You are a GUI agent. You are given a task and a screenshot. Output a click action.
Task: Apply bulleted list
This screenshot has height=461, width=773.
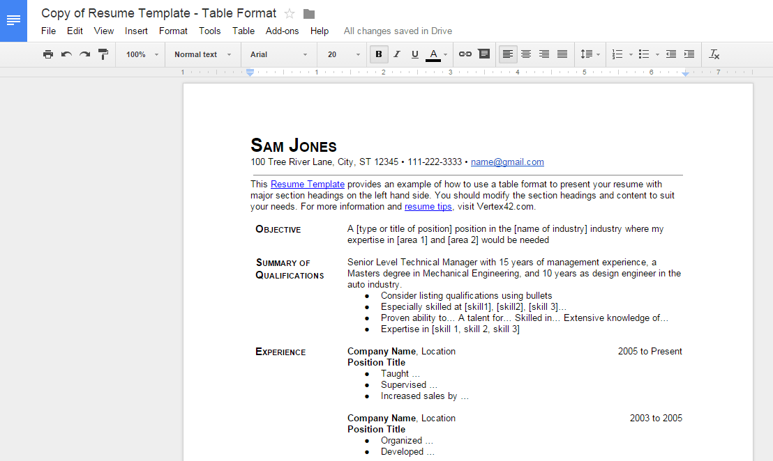coord(644,54)
